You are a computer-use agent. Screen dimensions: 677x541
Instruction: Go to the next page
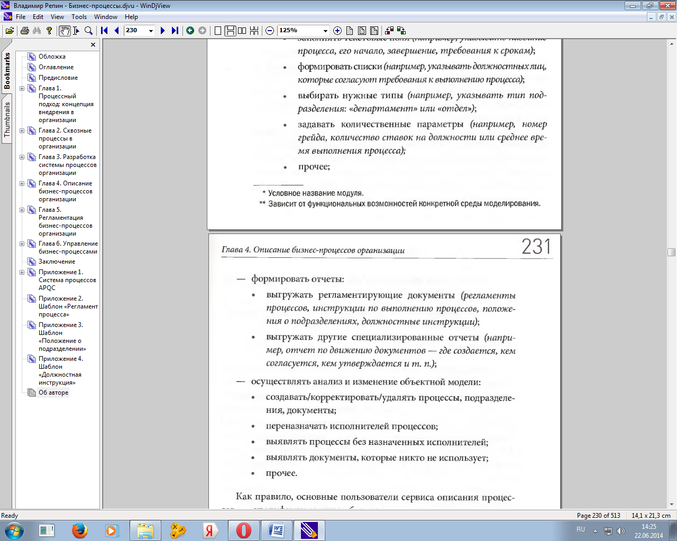click(162, 31)
